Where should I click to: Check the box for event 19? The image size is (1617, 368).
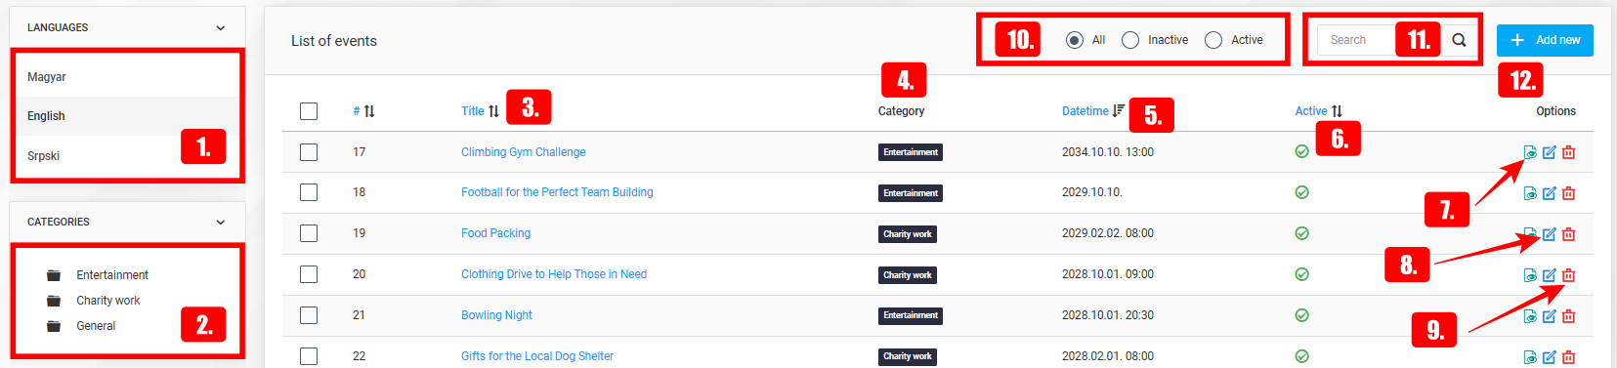309,233
